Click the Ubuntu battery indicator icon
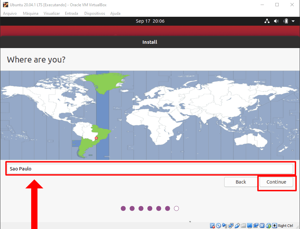The image size is (300, 229). (286, 21)
